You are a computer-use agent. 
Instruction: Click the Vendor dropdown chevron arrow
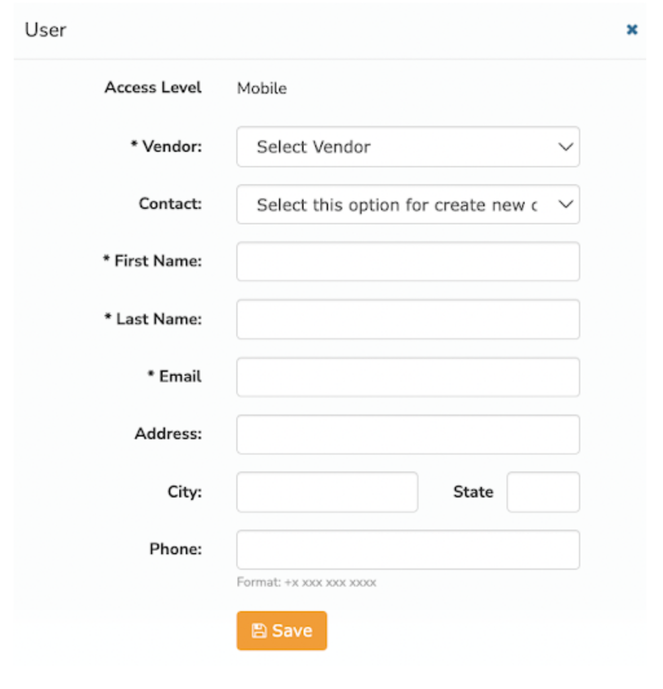coord(565,147)
